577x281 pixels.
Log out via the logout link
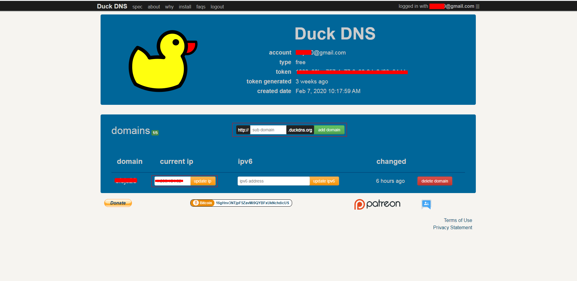217,7
